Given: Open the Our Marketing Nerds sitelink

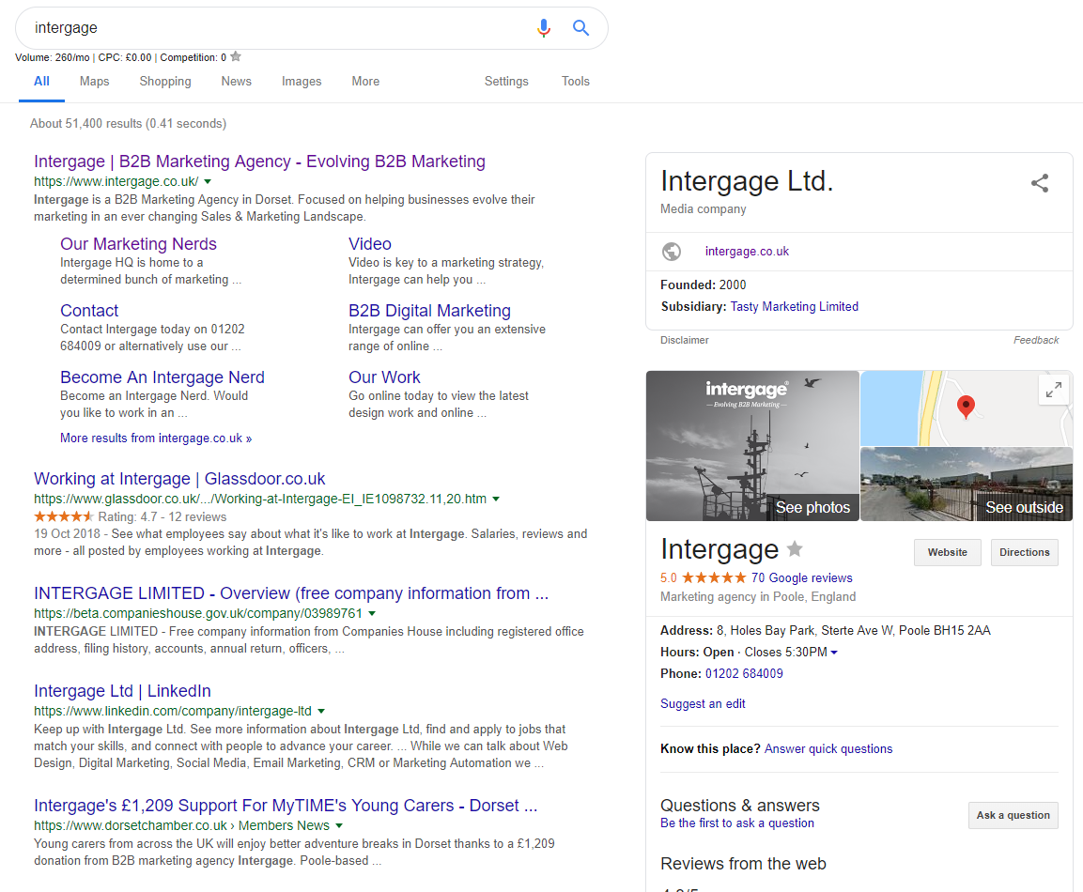Looking at the screenshot, I should [138, 244].
